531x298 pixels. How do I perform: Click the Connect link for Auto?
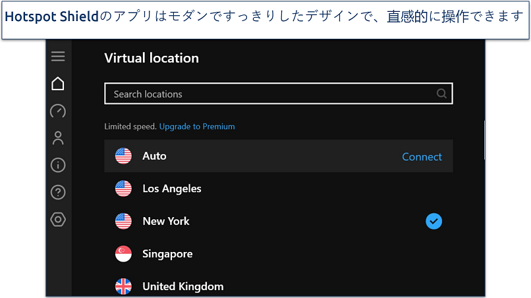pos(422,157)
